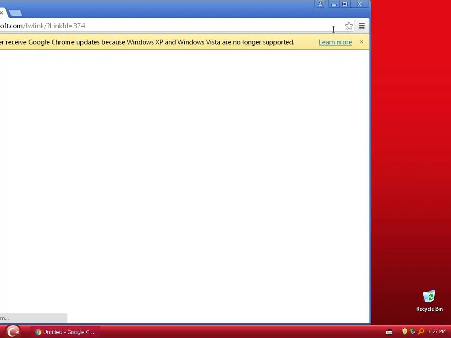The image size is (451, 338).
Task: Bookmark this page with the star icon
Action: (349, 26)
